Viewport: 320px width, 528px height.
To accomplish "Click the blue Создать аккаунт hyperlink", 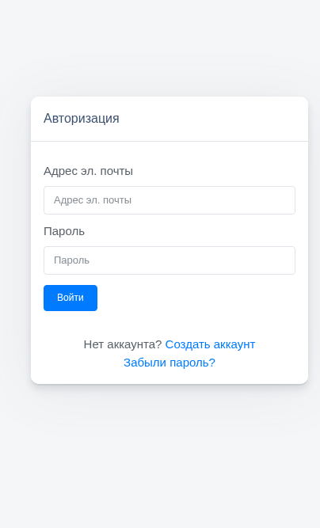I will point(210,344).
